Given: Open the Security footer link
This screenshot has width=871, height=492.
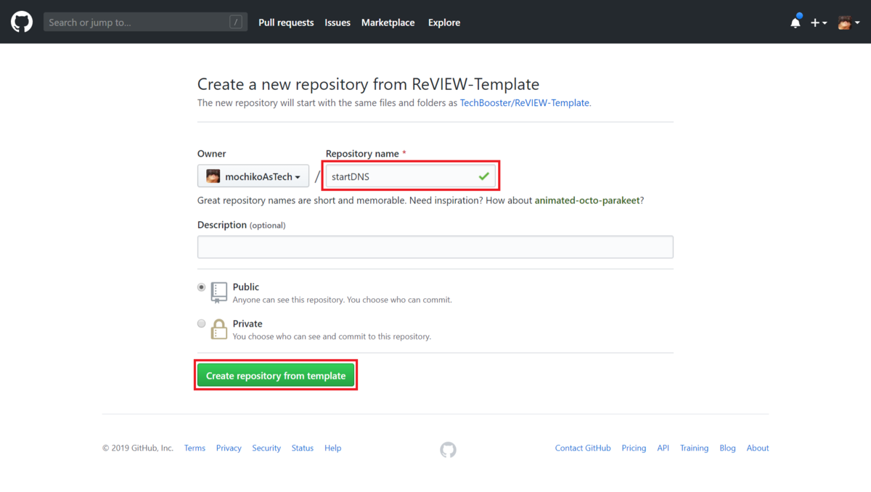Looking at the screenshot, I should click(x=266, y=448).
